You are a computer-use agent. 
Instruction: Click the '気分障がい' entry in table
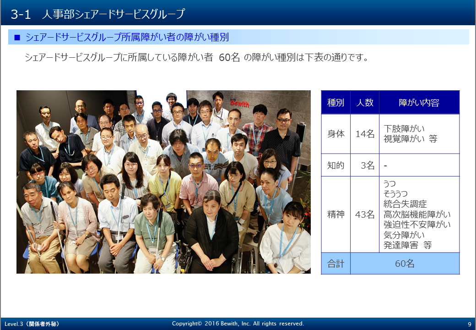coord(404,235)
